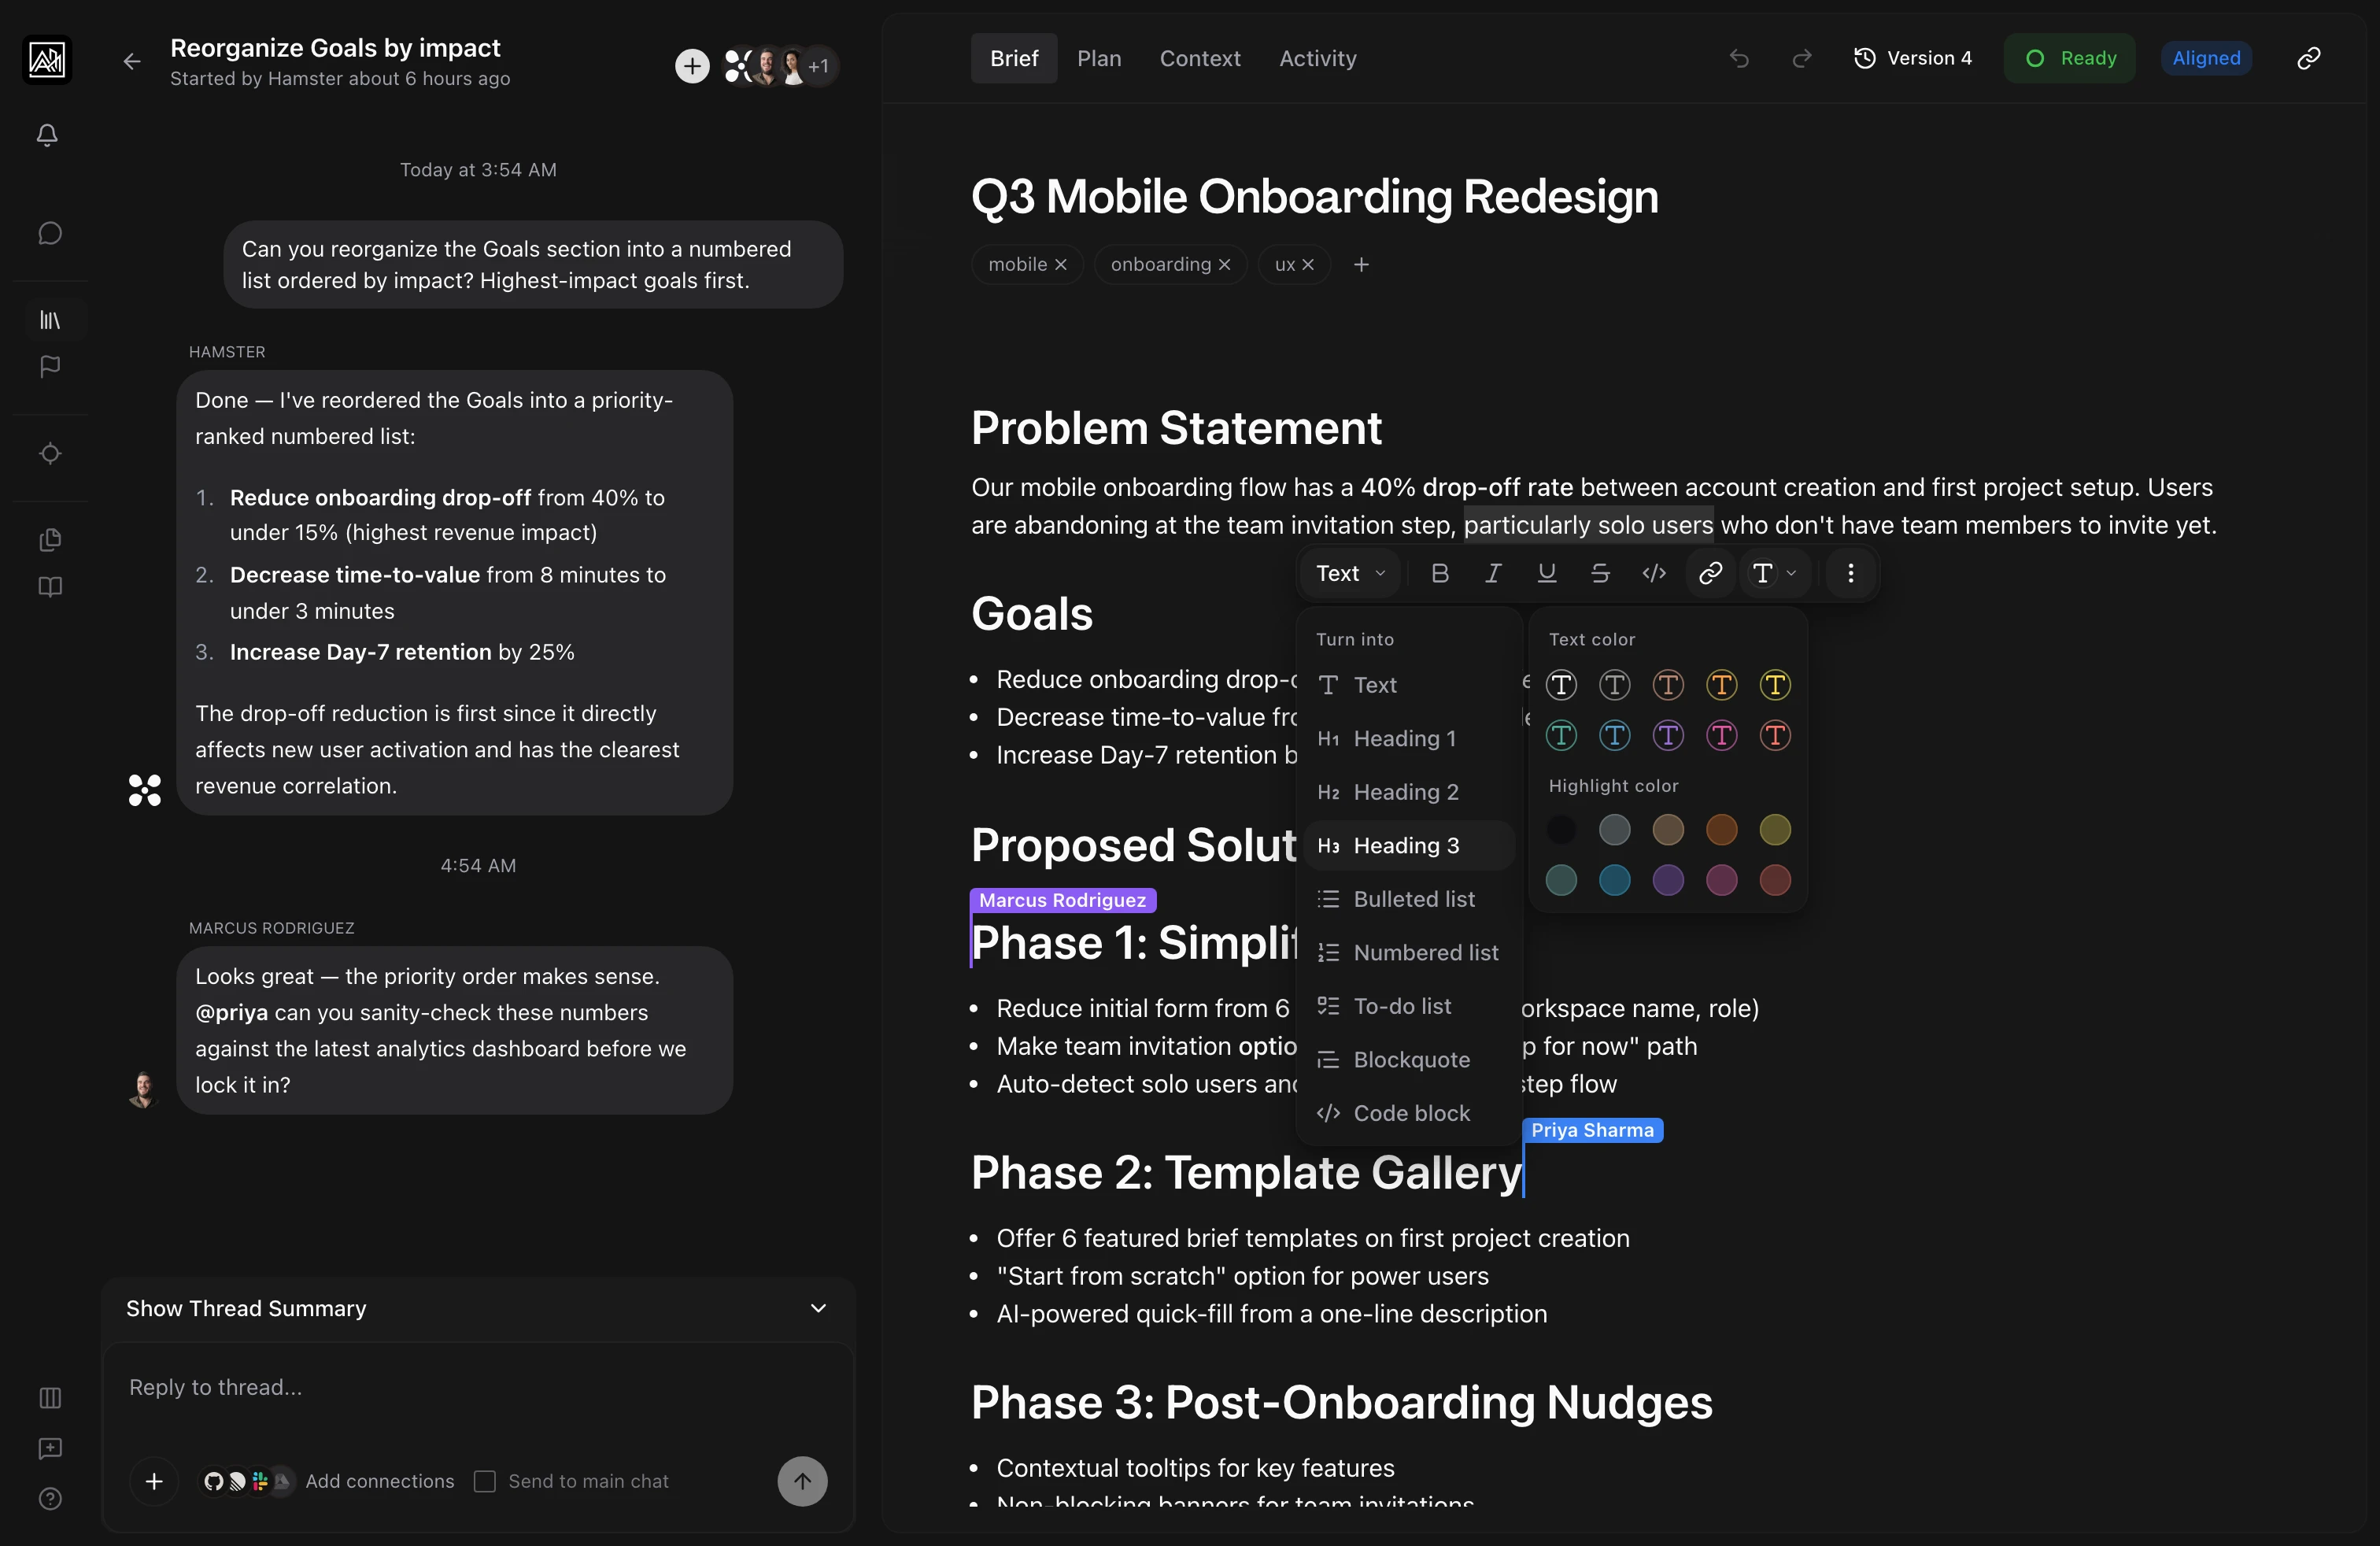Open the notifications bell in sidebar
2380x1546 pixels.
point(47,135)
